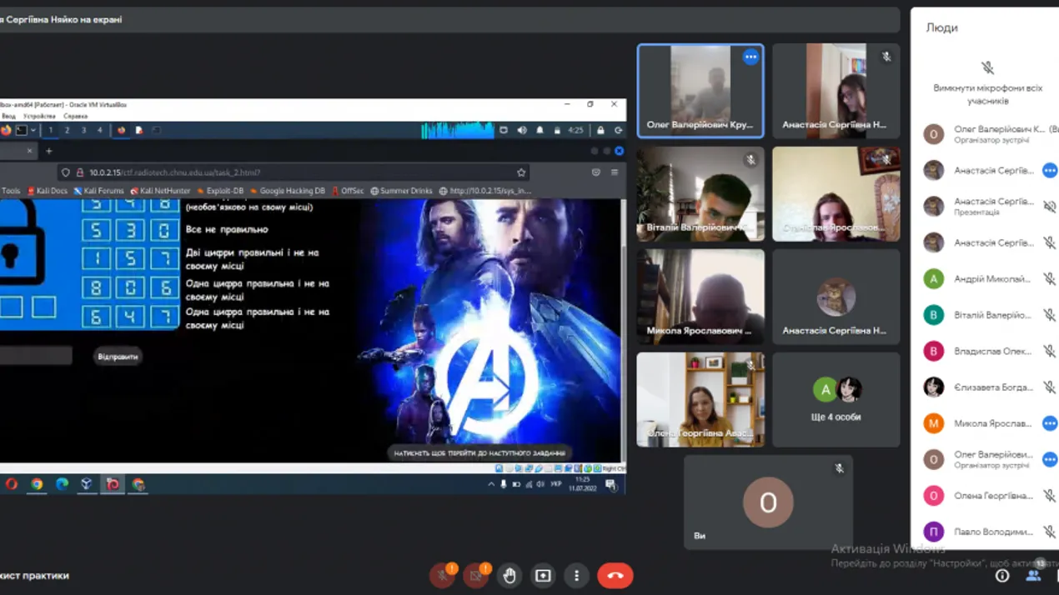Image resolution: width=1059 pixels, height=595 pixels.
Task: Open shared taskbar notification center icon
Action: [611, 484]
